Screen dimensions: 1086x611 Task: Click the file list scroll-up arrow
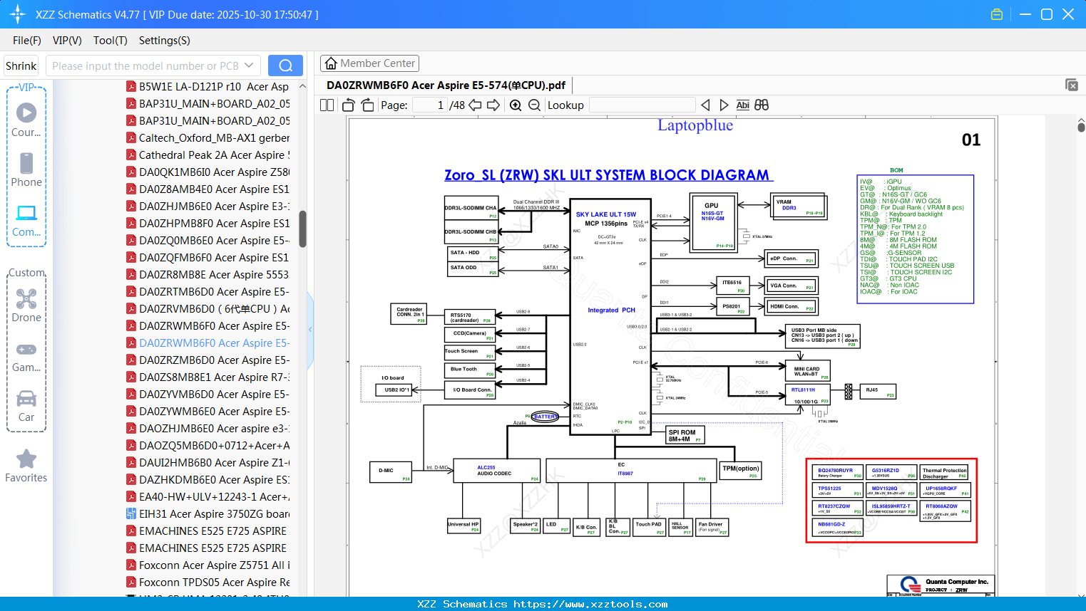pos(302,86)
